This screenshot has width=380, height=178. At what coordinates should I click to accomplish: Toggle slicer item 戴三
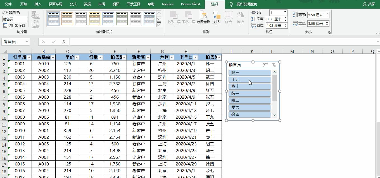coord(250,73)
